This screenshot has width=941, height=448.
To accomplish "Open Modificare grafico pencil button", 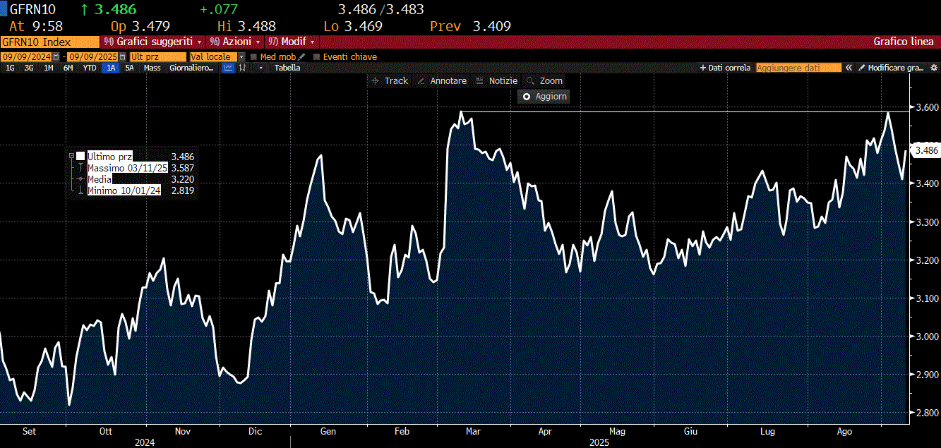I will tap(891, 68).
